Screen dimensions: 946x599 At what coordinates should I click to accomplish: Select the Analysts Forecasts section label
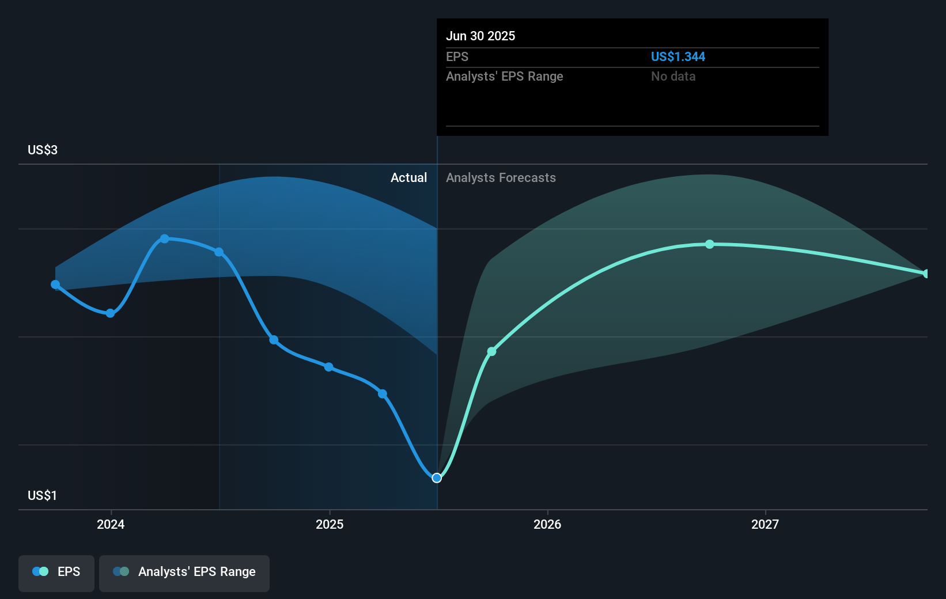click(x=501, y=177)
